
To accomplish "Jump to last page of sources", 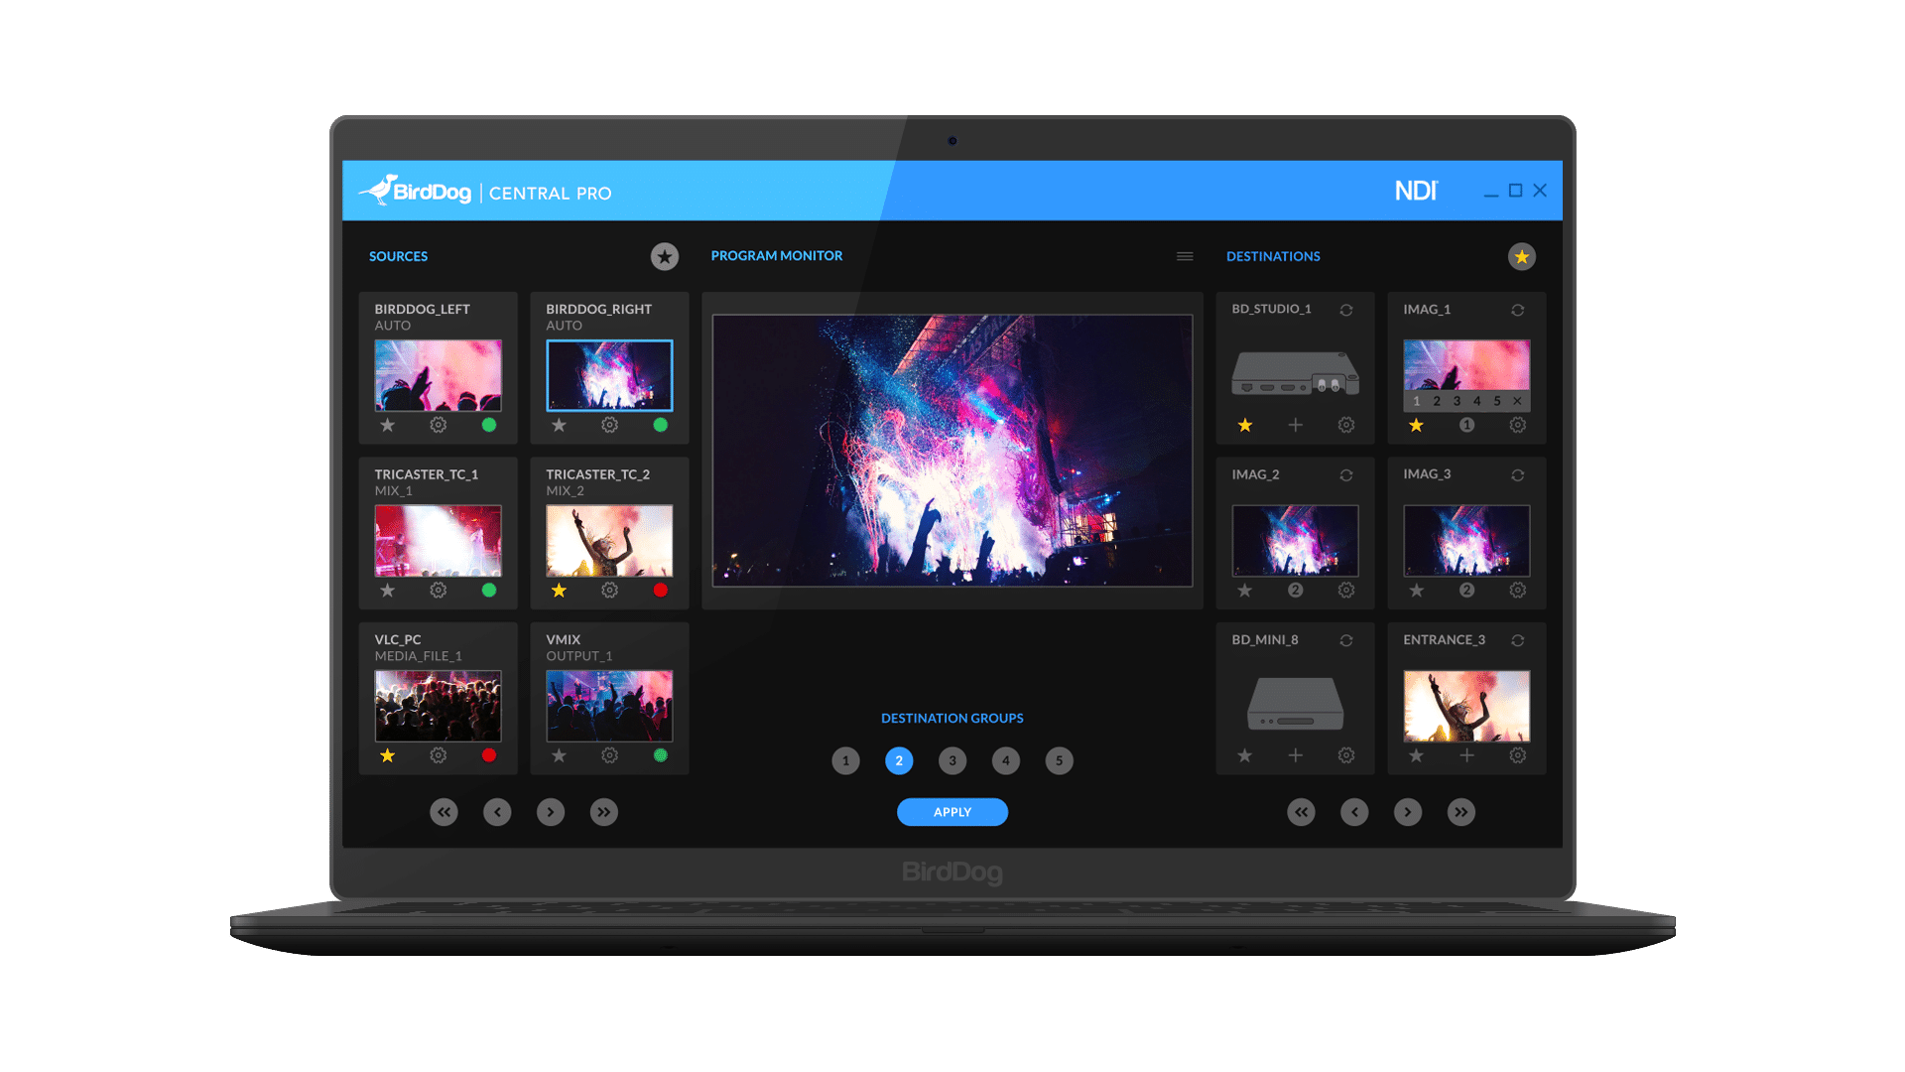I will pyautogui.click(x=604, y=812).
